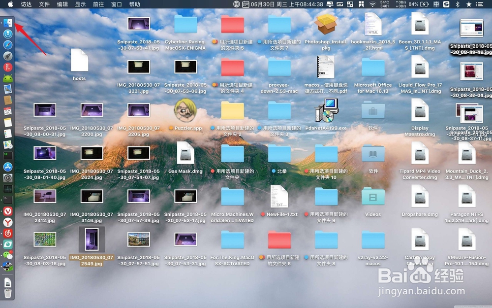This screenshot has width=492, height=308.
Task: Click the Finder icon in the Dock
Action: click(7, 22)
